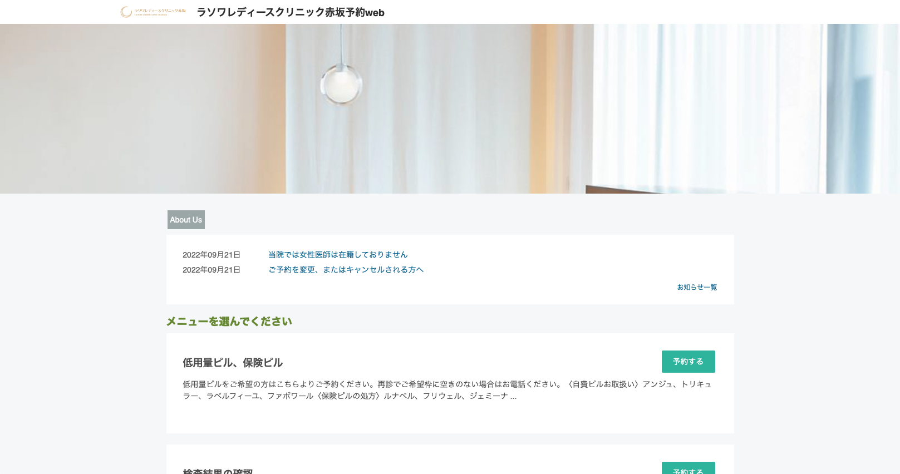This screenshot has width=900, height=474.
Task: Click 予約する for 低用量ピル、保険ピル
Action: click(x=688, y=362)
